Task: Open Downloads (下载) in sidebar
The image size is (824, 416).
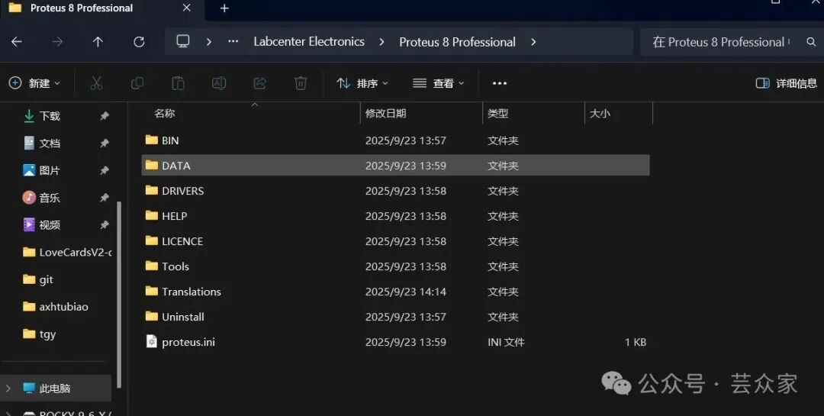Action: click(50, 116)
